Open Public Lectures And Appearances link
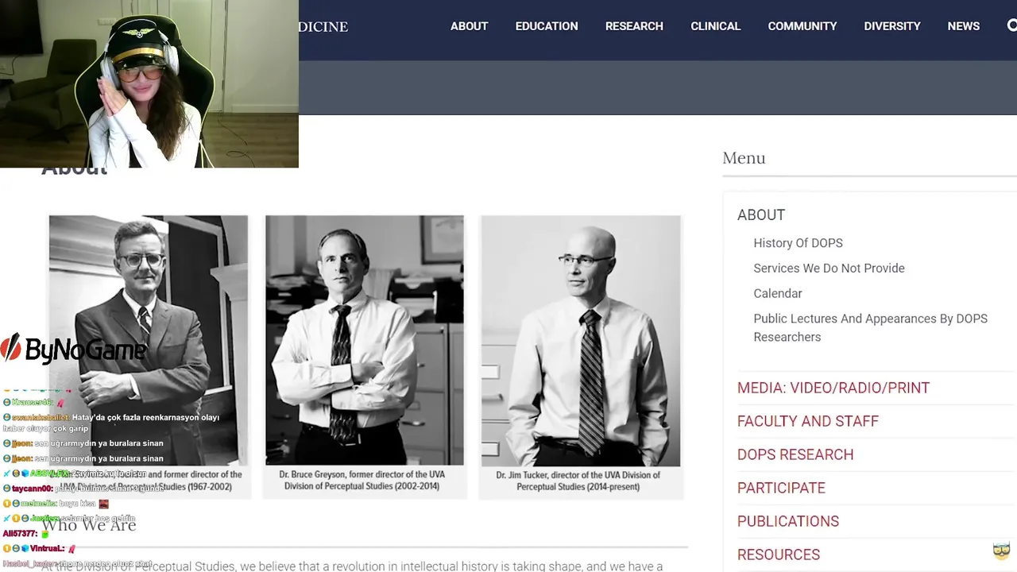The height and width of the screenshot is (572, 1017). [x=870, y=327]
